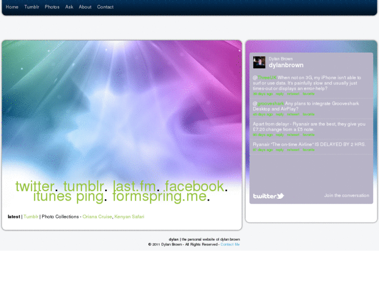Open the Photos menu item

click(x=52, y=7)
